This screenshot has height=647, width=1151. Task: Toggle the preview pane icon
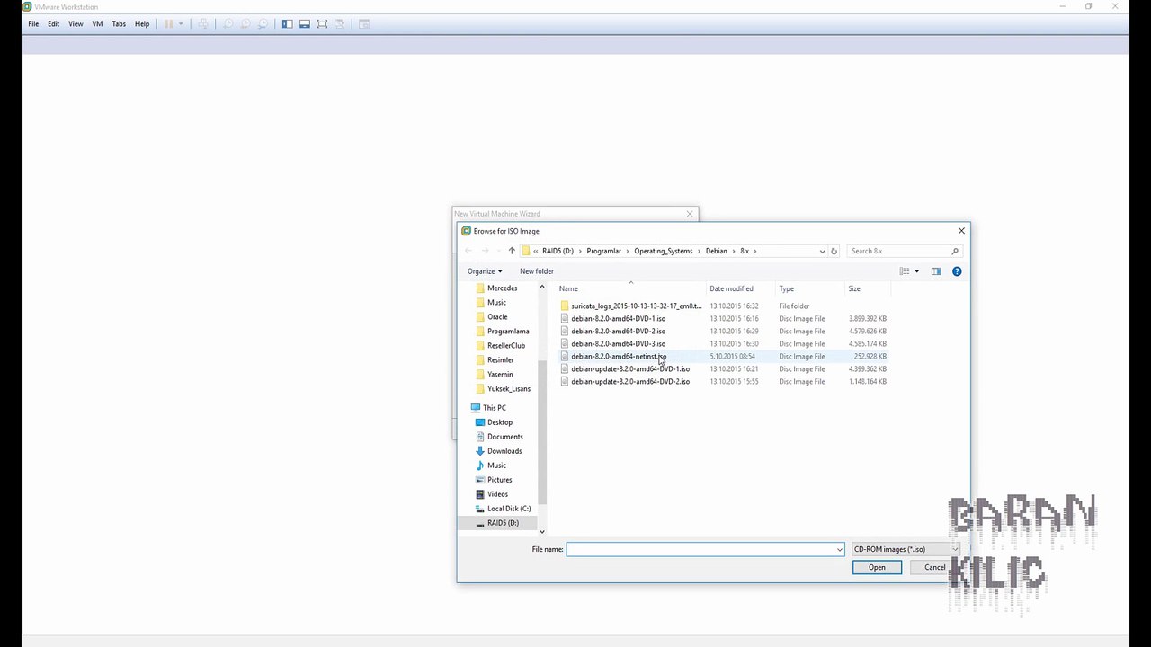(x=936, y=271)
